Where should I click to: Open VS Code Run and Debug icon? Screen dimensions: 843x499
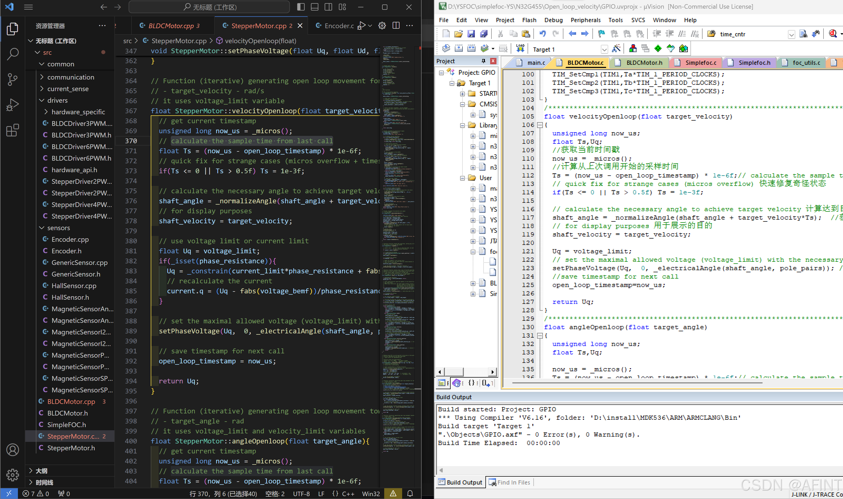(12, 105)
